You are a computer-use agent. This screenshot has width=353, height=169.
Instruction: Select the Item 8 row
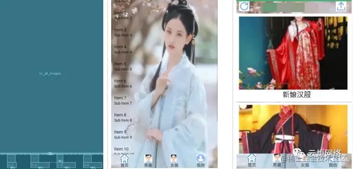pos(164,118)
